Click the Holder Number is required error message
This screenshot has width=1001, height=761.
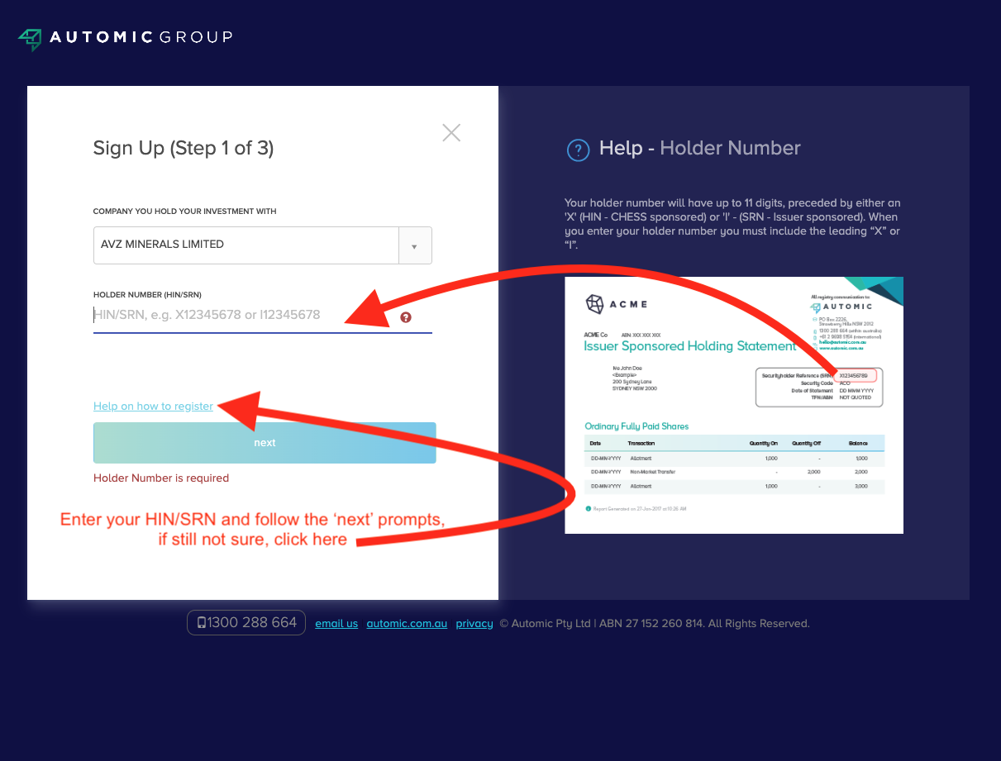(x=161, y=478)
